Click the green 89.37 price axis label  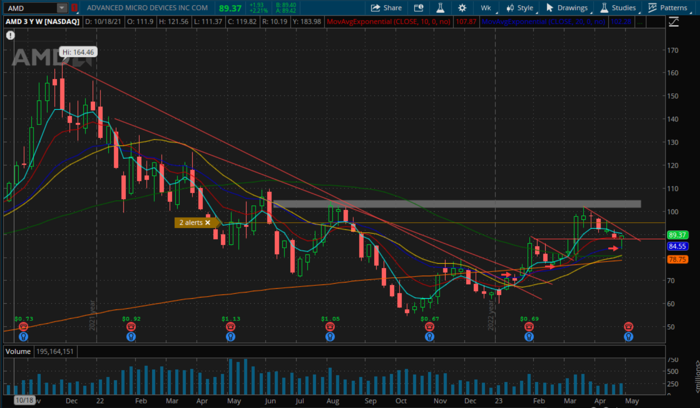tap(677, 235)
